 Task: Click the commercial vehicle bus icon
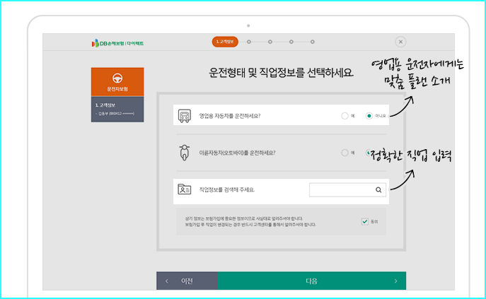click(185, 116)
